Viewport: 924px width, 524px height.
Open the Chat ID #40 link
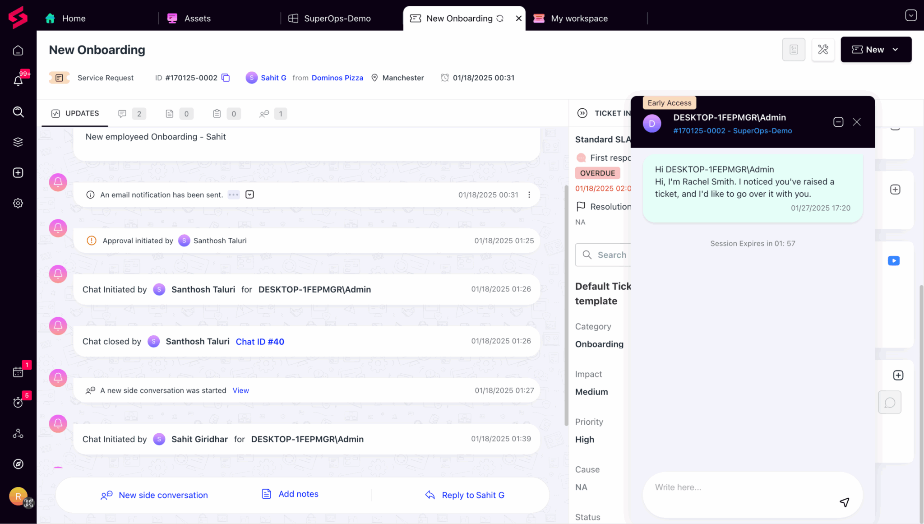260,342
